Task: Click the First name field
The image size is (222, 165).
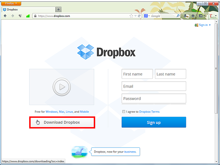Action: click(137, 74)
